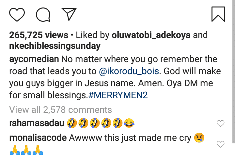Click the page scrollbar on the right

point(233,72)
